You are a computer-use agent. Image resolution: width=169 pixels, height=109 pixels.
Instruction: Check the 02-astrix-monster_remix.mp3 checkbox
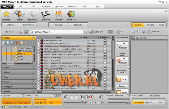(39, 43)
